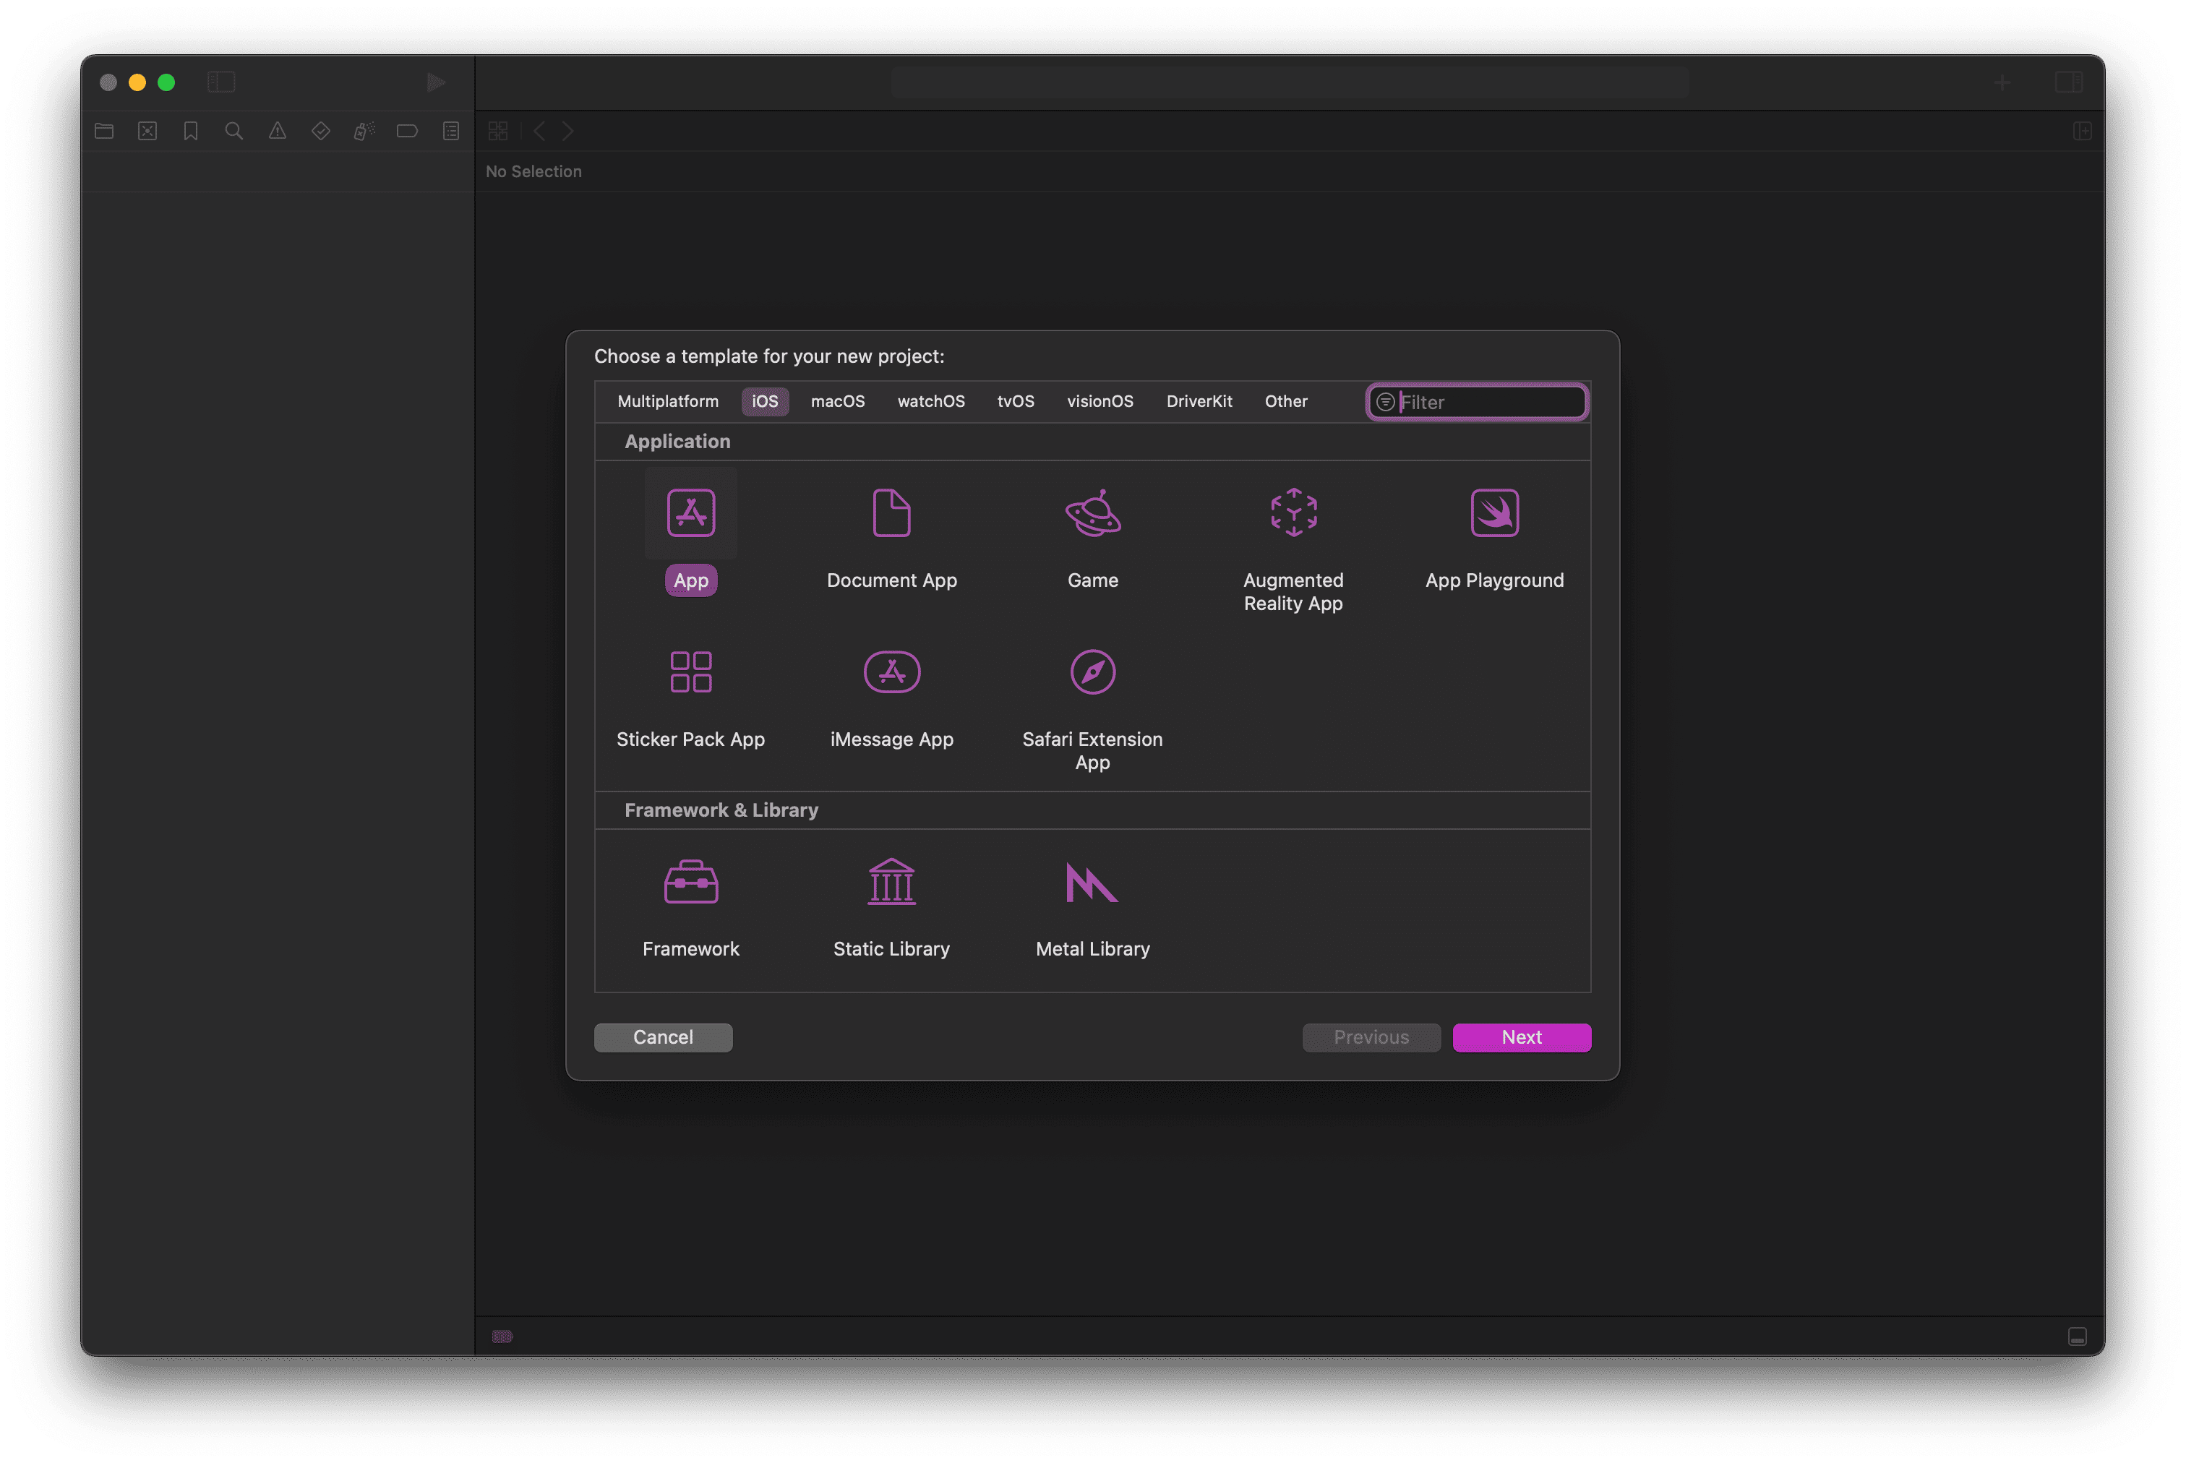This screenshot has width=2186, height=1463.
Task: Open the find navigator magnifier icon
Action: click(x=234, y=132)
